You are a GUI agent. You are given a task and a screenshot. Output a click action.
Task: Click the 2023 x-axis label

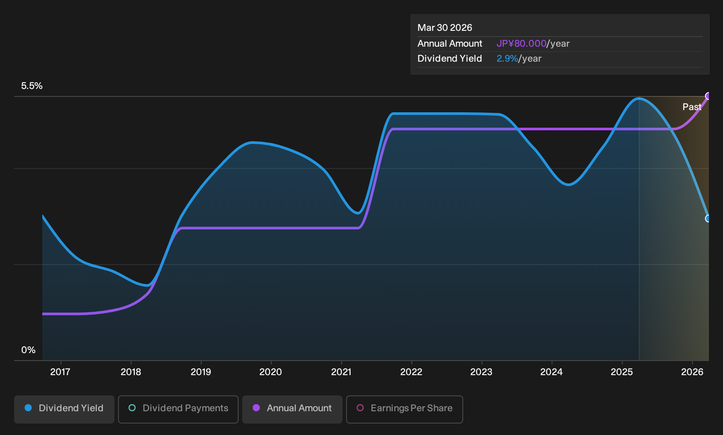click(481, 372)
